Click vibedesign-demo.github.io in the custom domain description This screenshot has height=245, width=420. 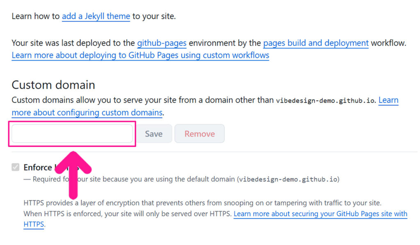coord(325,101)
